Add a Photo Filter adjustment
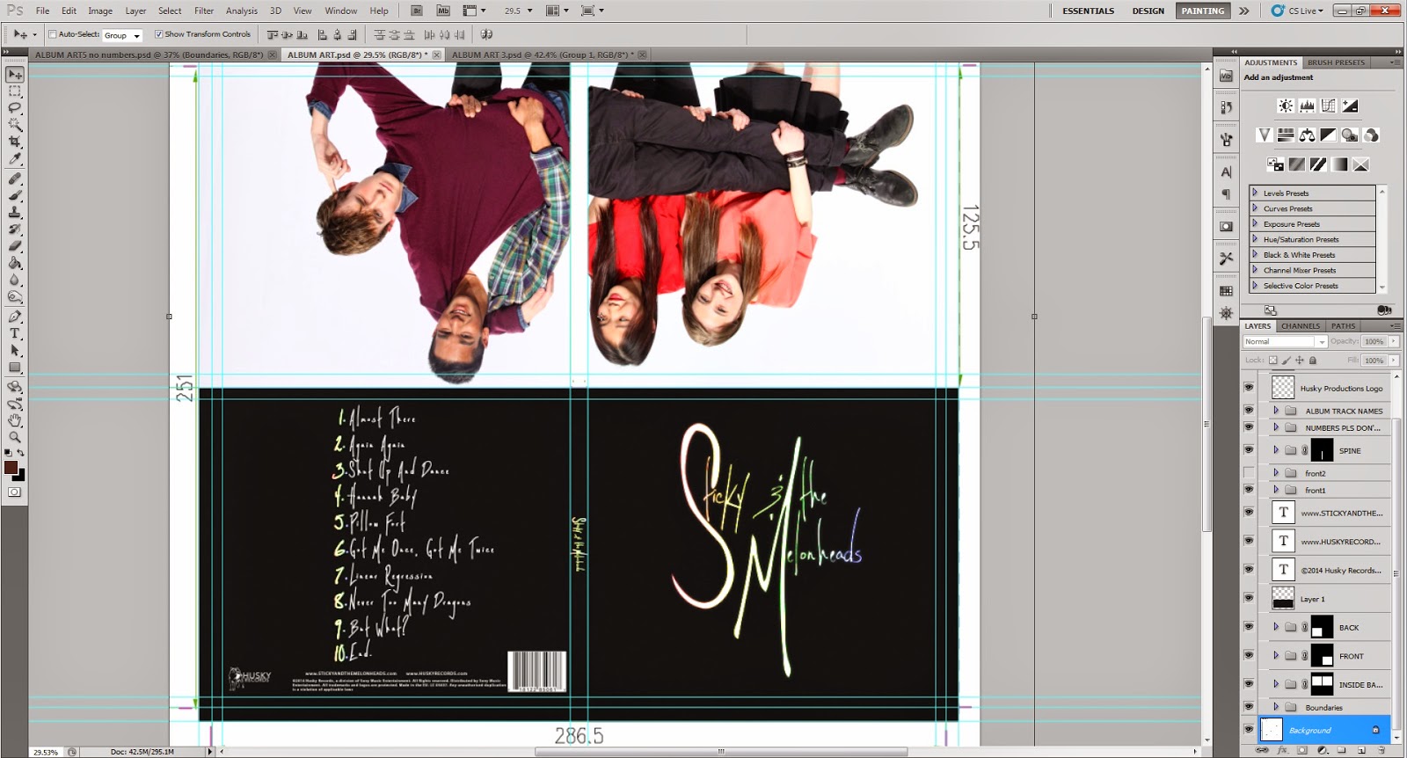Screen dimensions: 1407x758 [x=1349, y=135]
